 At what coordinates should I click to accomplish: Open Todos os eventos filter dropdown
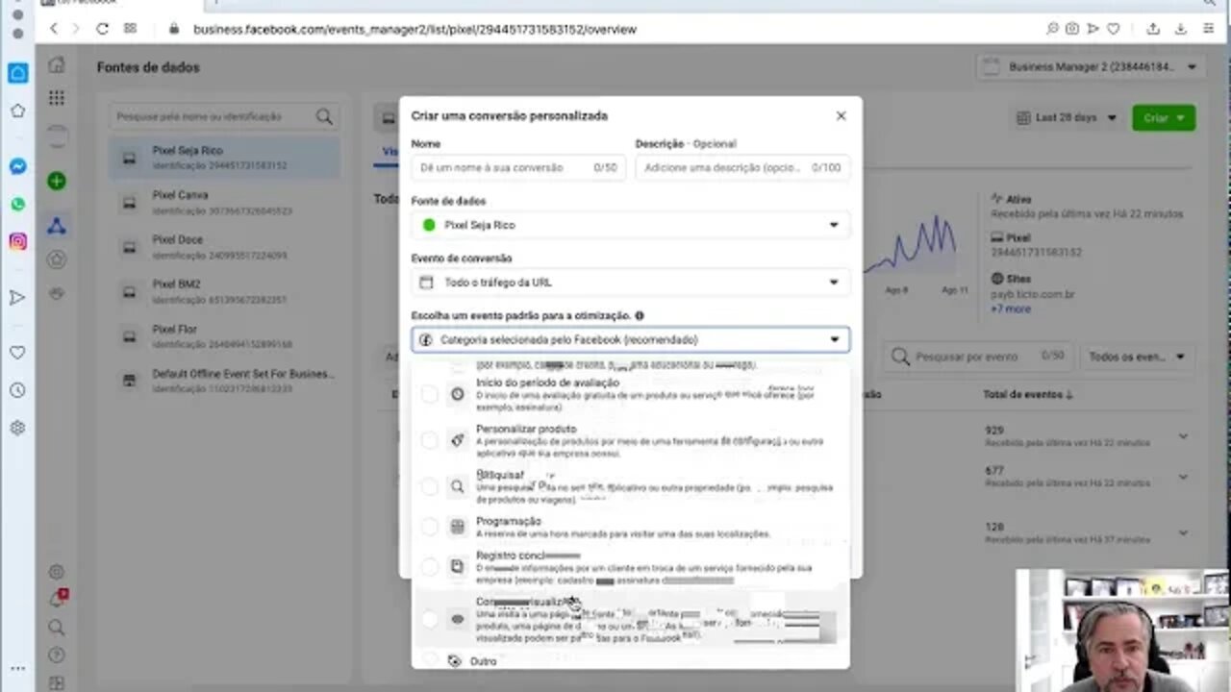[1138, 357]
